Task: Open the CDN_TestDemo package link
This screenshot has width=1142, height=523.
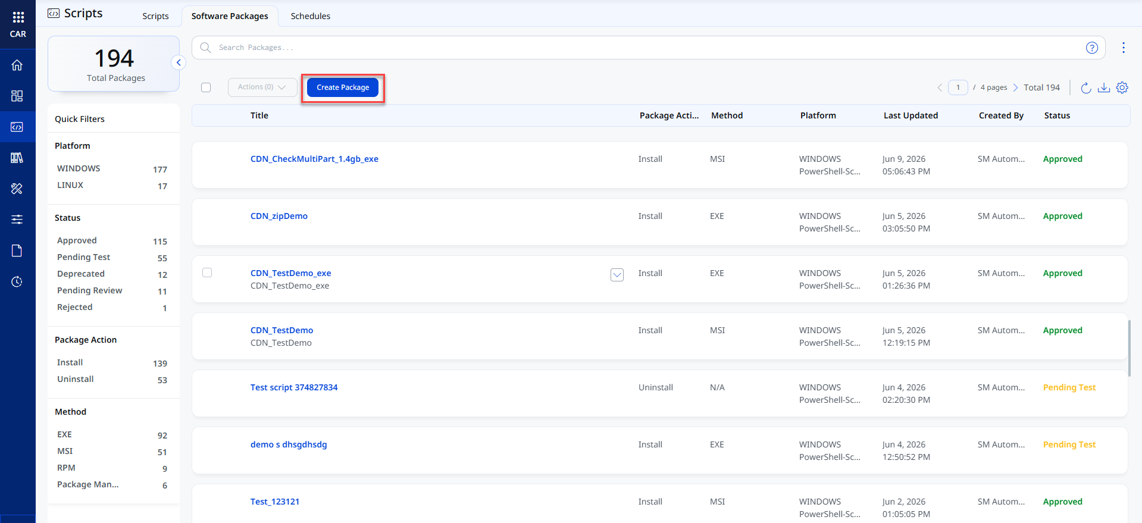Action: (282, 330)
